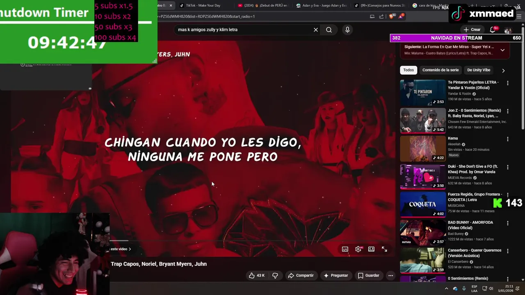The height and width of the screenshot is (295, 525).
Task: Enter fullscreen mode on player
Action: tap(384, 249)
